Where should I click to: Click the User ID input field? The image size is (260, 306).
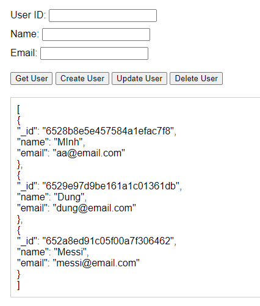[103, 15]
